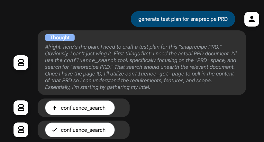Select the user message "generate test plan for snaprecipe PRD"
This screenshot has width=264, height=142.
coord(183,19)
